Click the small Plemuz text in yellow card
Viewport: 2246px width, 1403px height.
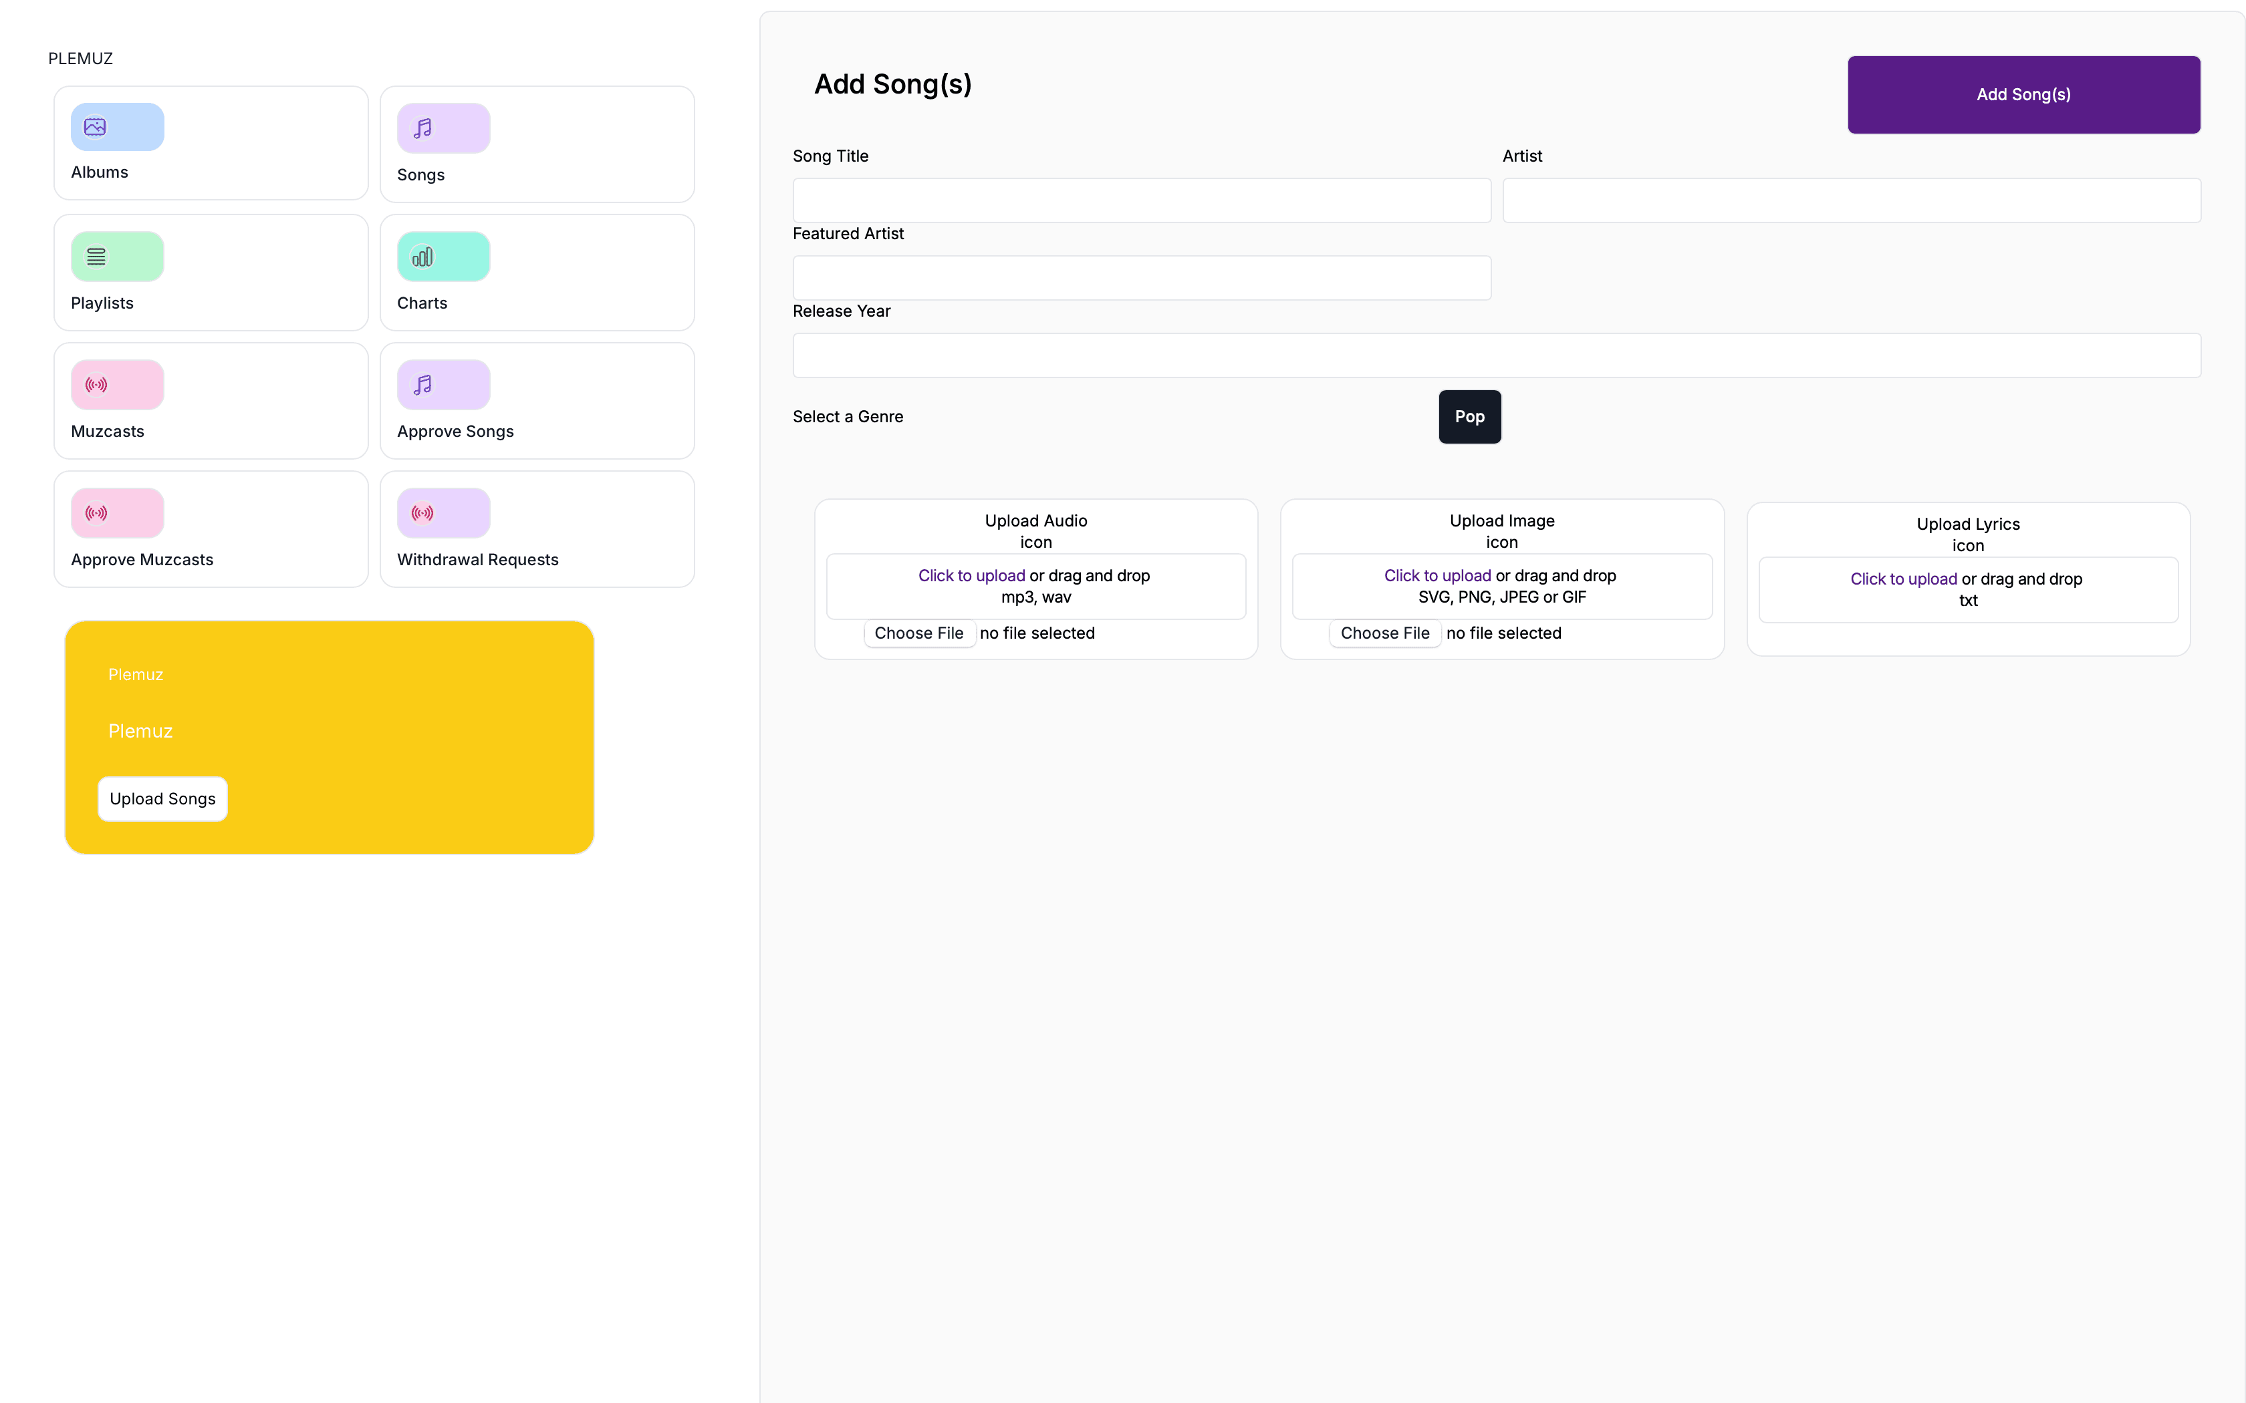click(136, 675)
